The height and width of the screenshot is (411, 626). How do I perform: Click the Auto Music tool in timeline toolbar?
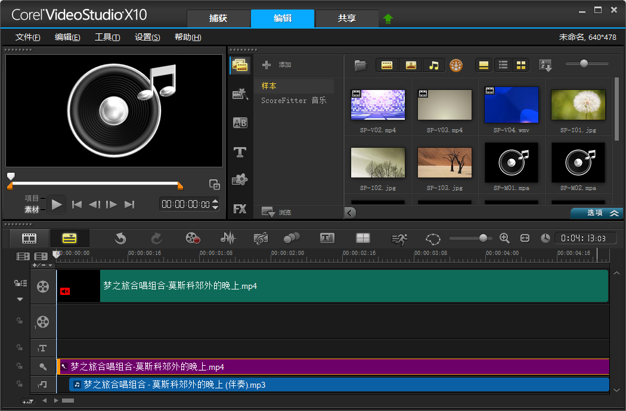[x=261, y=238]
